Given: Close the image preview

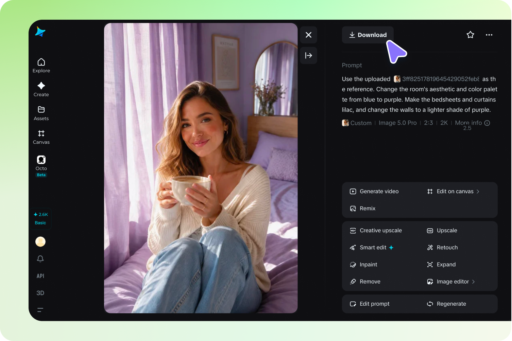Looking at the screenshot, I should tap(309, 35).
